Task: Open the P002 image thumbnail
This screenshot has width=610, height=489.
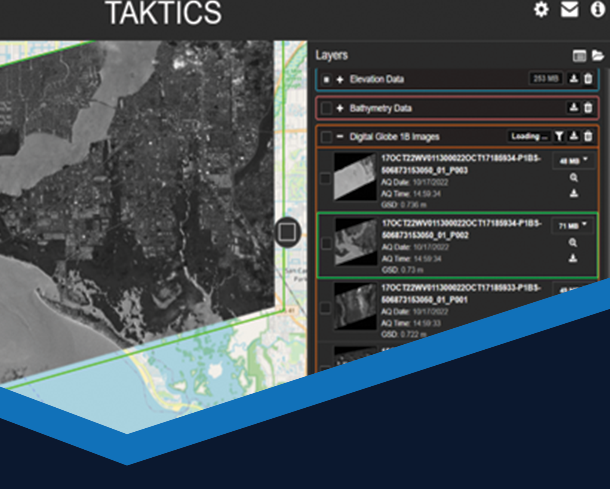Action: tap(356, 242)
